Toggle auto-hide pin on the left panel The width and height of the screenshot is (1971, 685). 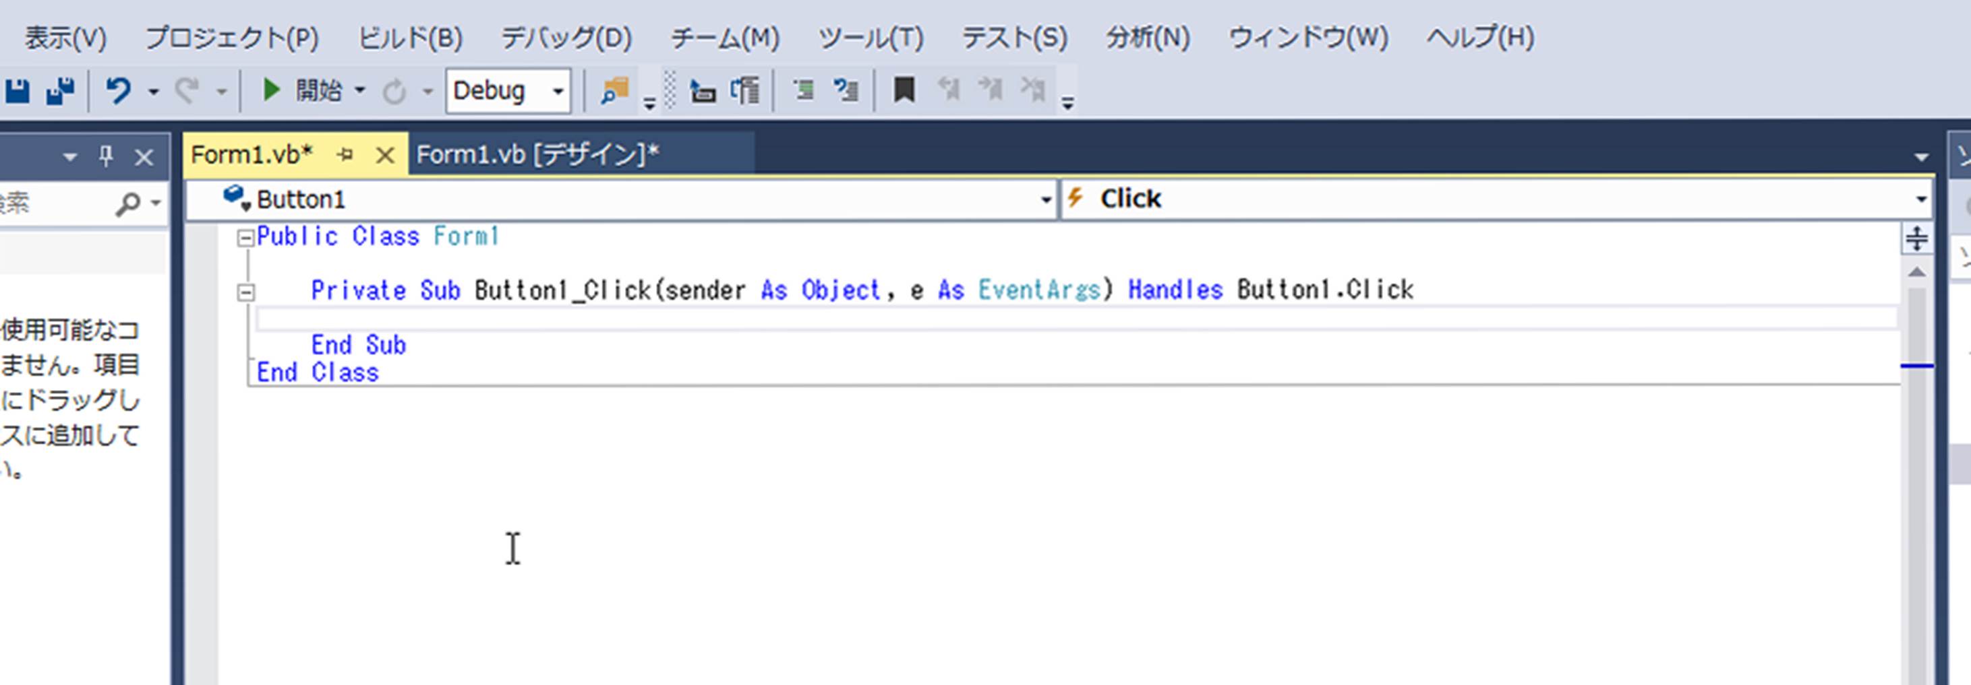[106, 157]
